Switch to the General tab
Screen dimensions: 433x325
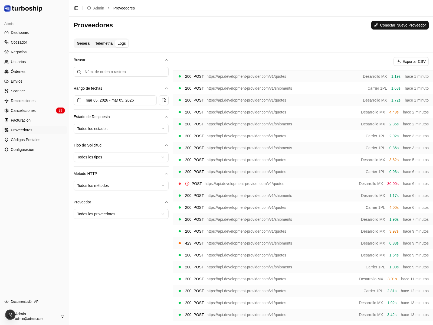point(83,43)
